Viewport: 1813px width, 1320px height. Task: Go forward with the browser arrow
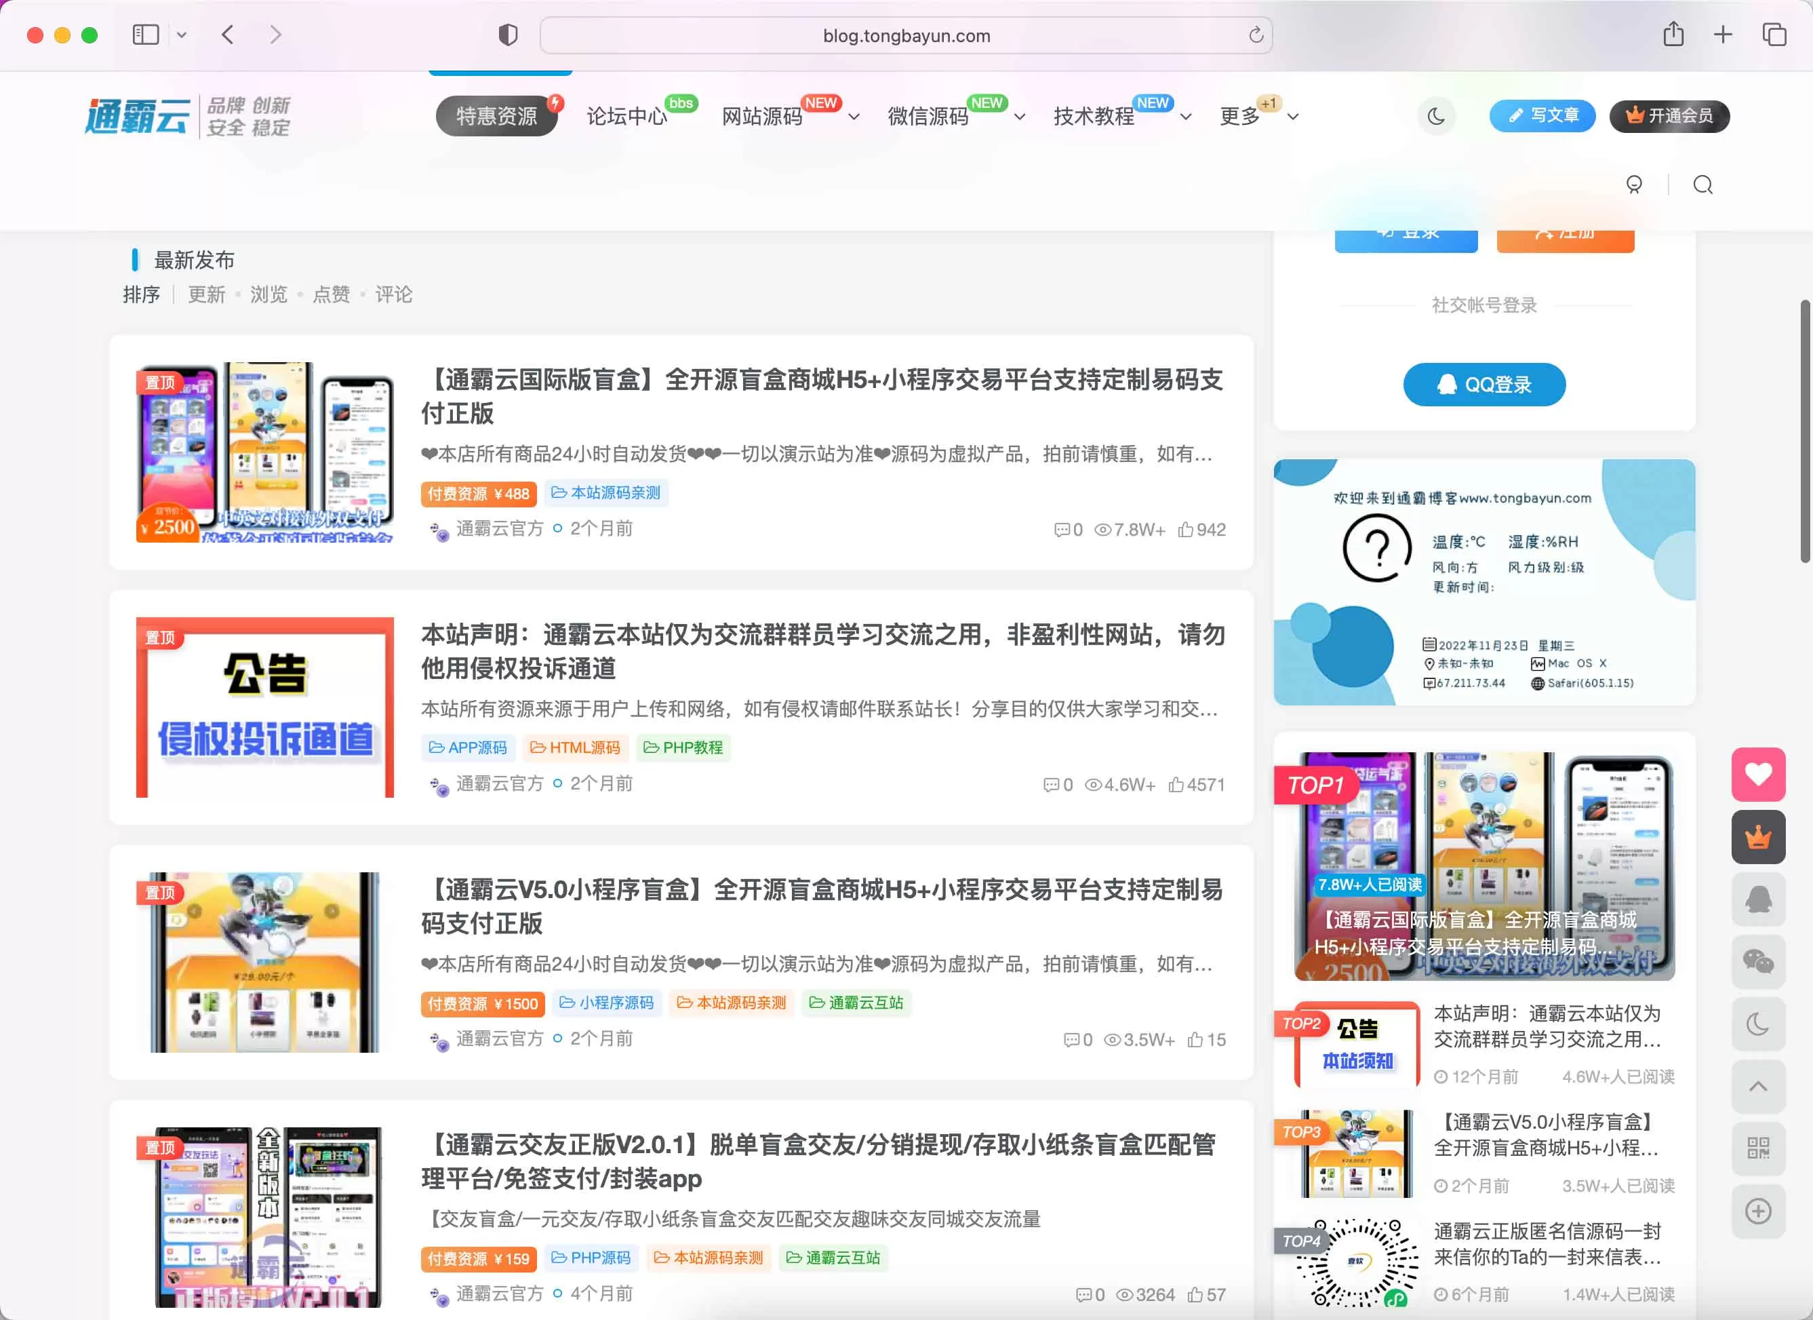tap(276, 35)
